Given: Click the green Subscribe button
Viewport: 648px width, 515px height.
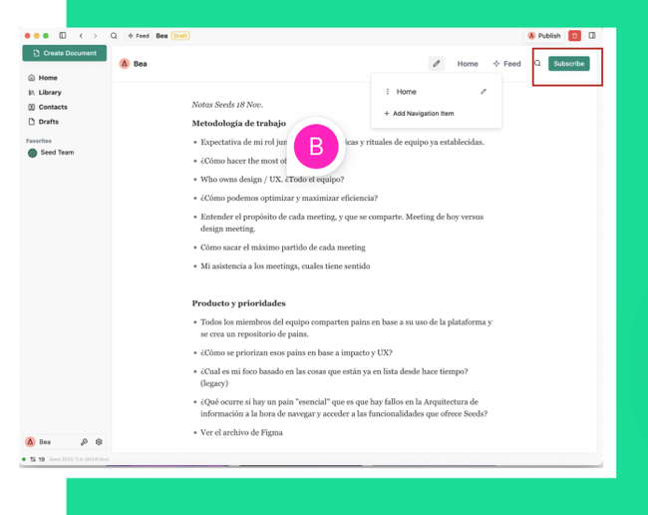Looking at the screenshot, I should pos(568,64).
